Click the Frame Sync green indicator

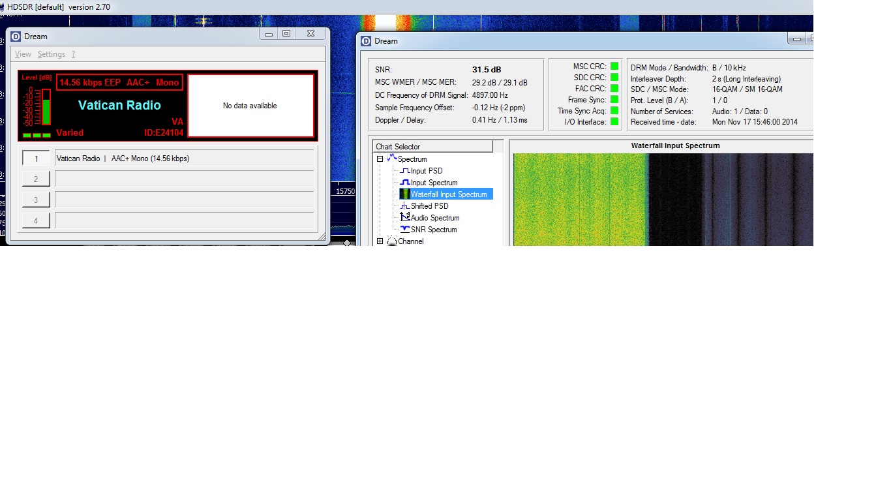pyautogui.click(x=614, y=100)
